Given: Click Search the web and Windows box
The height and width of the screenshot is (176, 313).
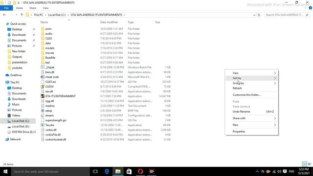Looking at the screenshot, I should pyautogui.click(x=50, y=172).
